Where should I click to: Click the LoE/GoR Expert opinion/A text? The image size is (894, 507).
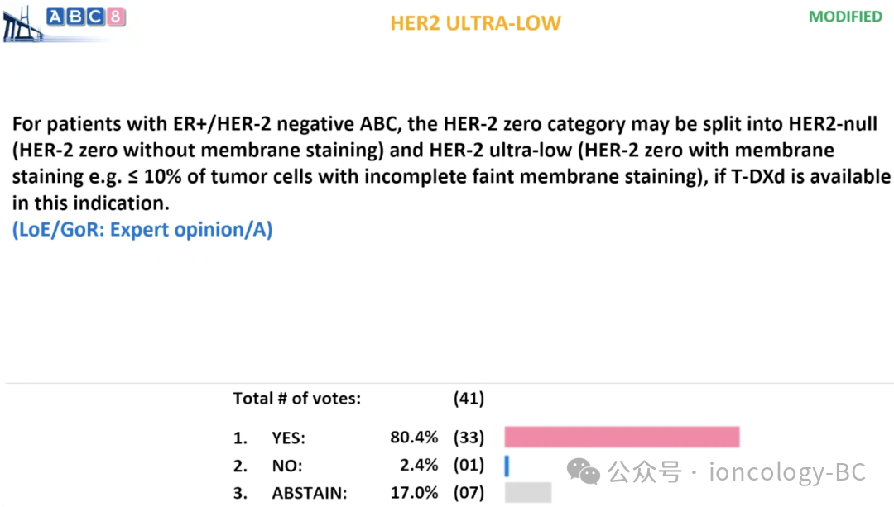point(142,230)
